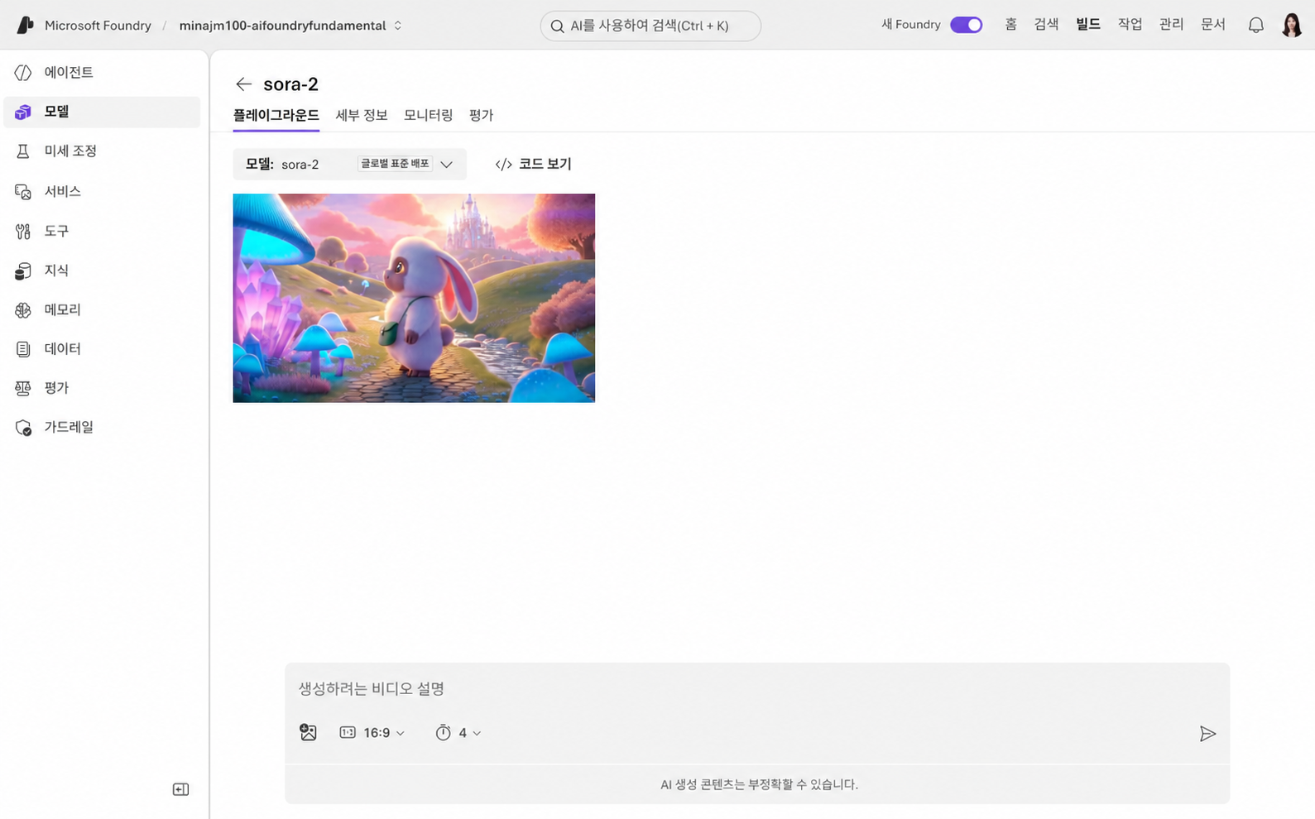
Task: Toggle the 새 Foundry switch
Action: pos(966,25)
